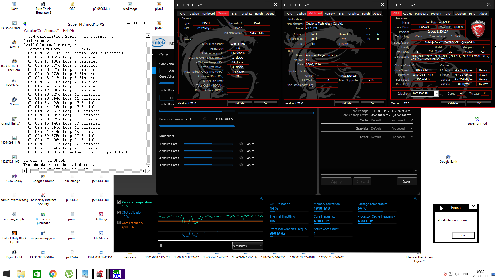Adjust the 2 Active Cores multiplier slider
The height and width of the screenshot is (279, 496).
pos(208,151)
